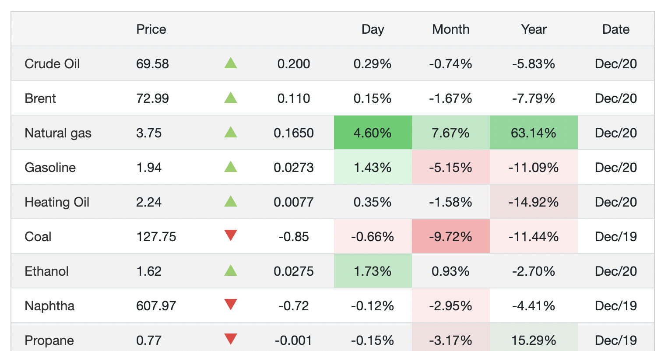Image resolution: width=661 pixels, height=351 pixels.
Task: Open the Propane commodity link
Action: 49,340
